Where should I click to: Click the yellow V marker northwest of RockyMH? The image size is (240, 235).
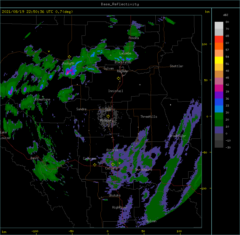[49, 51]
